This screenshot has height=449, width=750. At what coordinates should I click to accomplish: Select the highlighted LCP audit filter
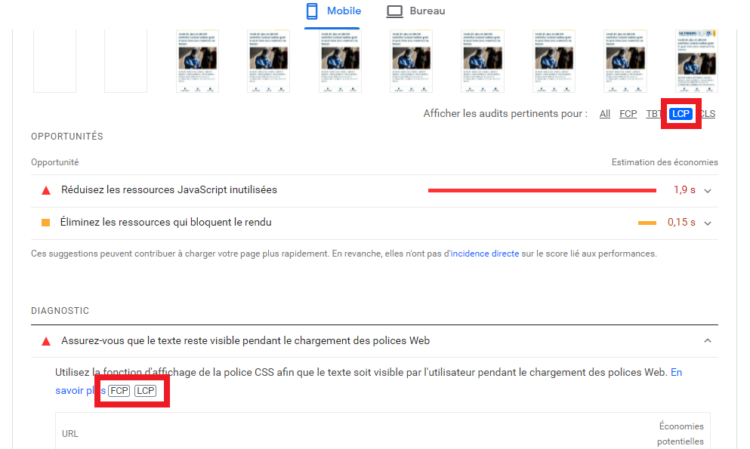point(681,114)
